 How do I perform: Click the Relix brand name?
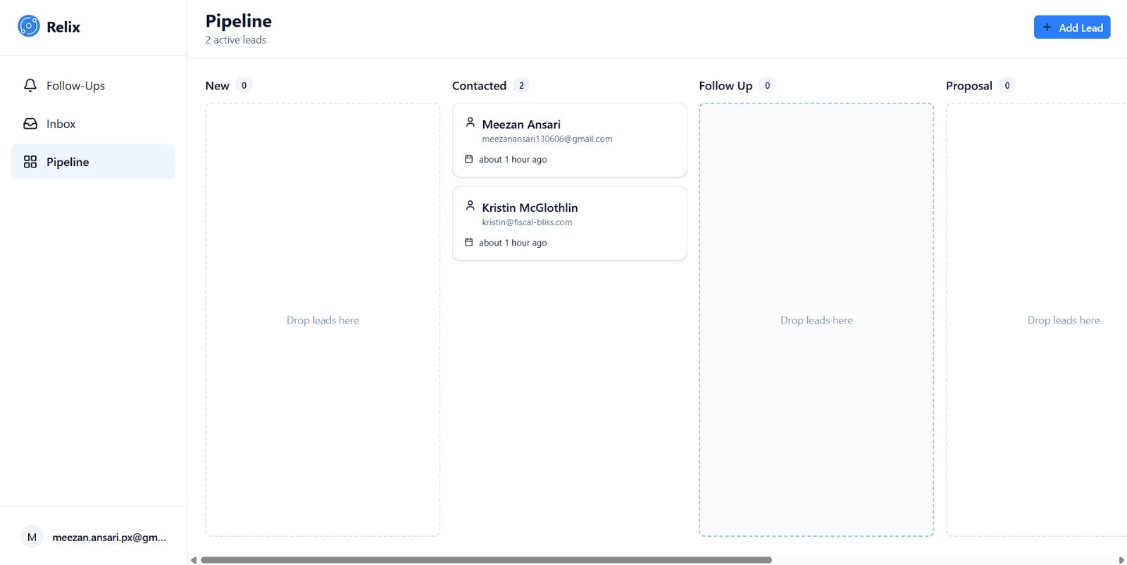(63, 27)
